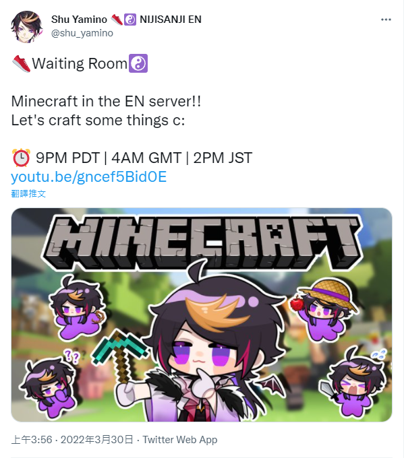Select the NIJISANJI EN text in the name

tap(171, 20)
